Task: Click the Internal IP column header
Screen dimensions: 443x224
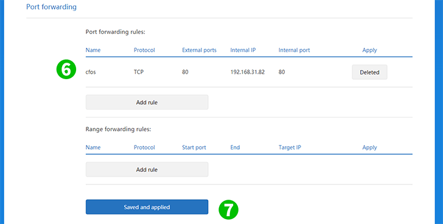Action: click(x=243, y=50)
